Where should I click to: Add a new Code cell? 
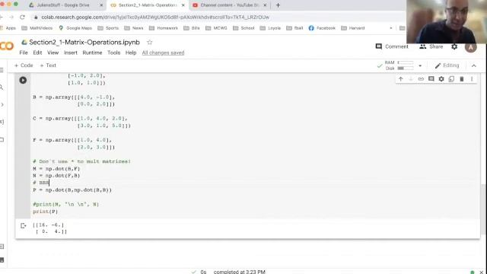coord(24,65)
